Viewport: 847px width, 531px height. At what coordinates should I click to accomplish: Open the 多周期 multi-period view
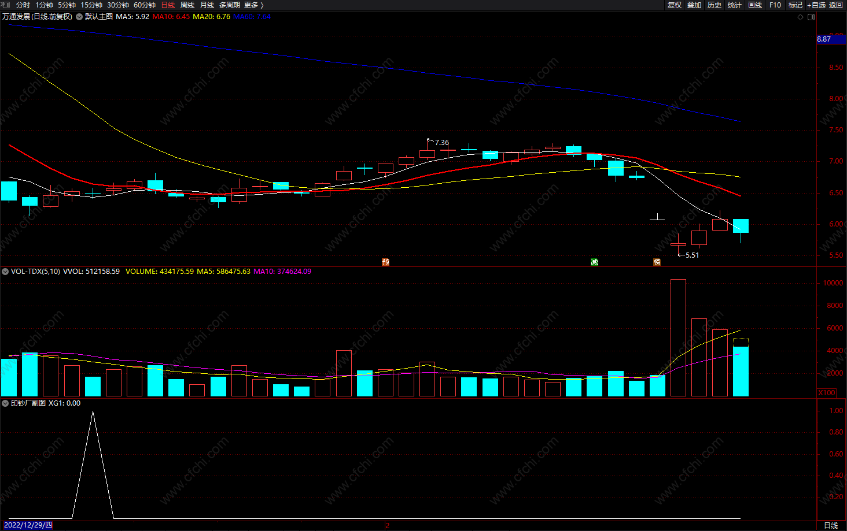(229, 5)
